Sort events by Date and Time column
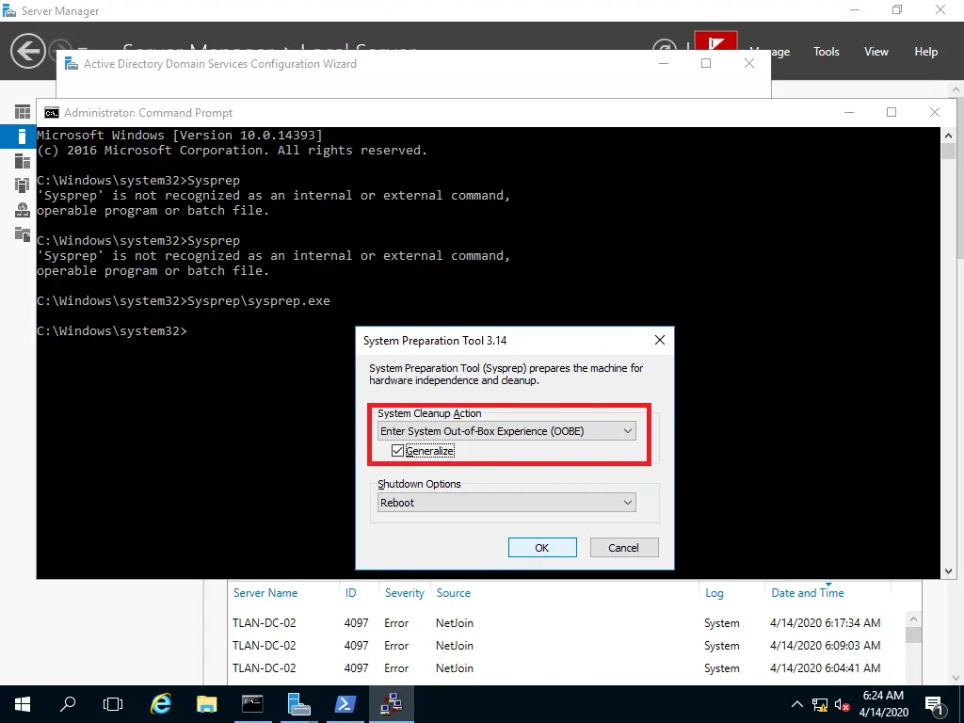The width and height of the screenshot is (964, 723). click(x=807, y=593)
